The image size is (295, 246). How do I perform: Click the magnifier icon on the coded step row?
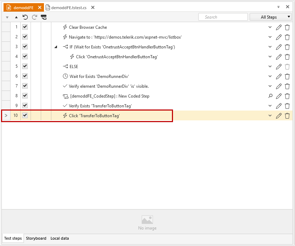tap(270, 96)
